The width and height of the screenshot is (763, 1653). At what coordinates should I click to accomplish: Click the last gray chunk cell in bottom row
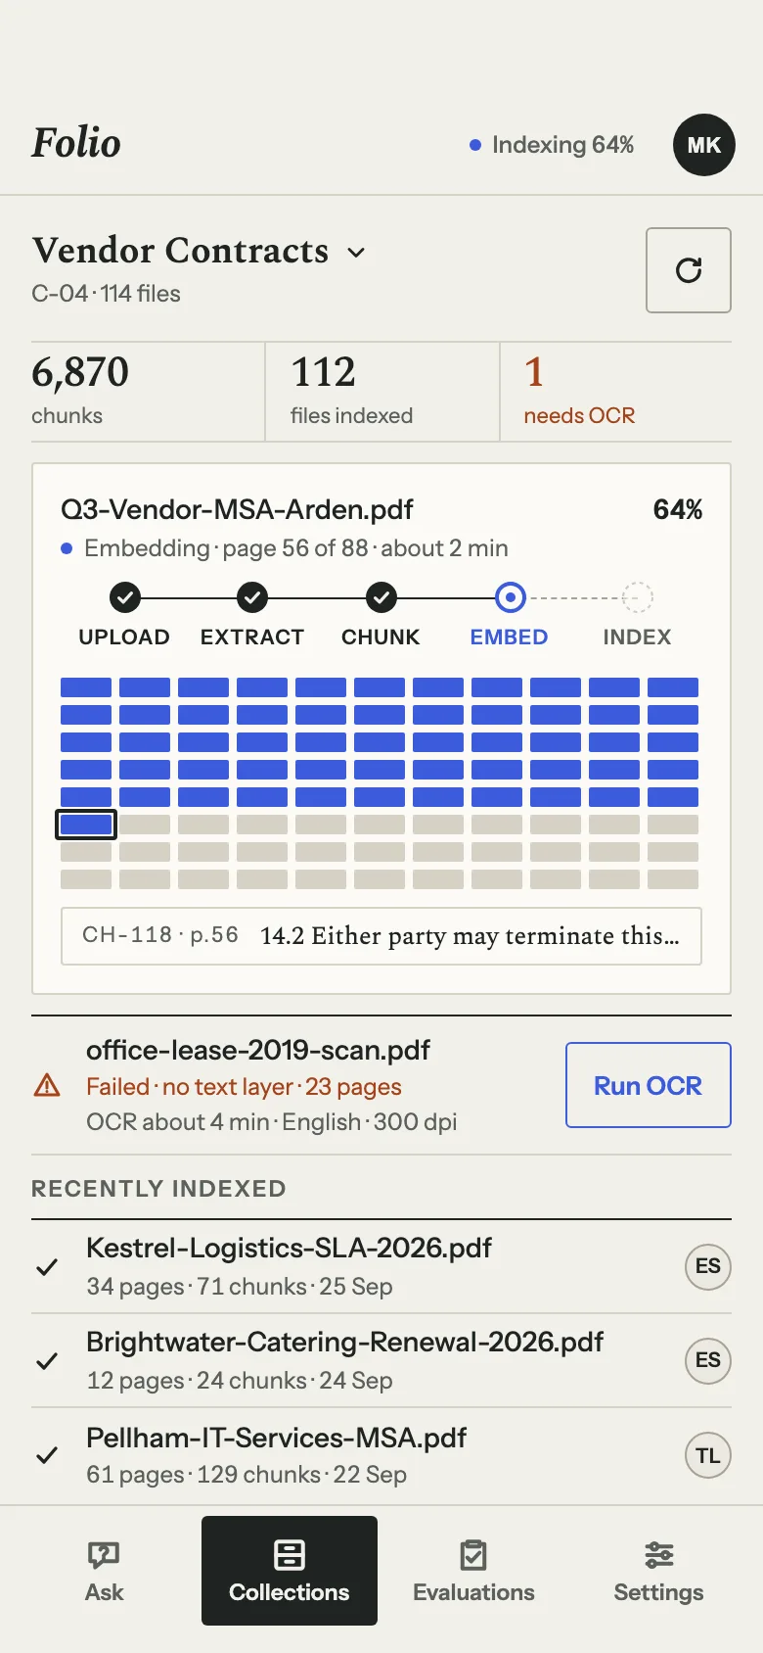coord(673,879)
